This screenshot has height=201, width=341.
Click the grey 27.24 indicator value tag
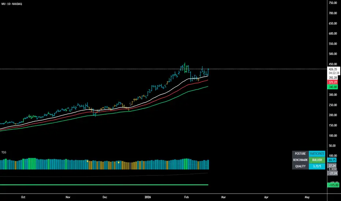(332, 166)
